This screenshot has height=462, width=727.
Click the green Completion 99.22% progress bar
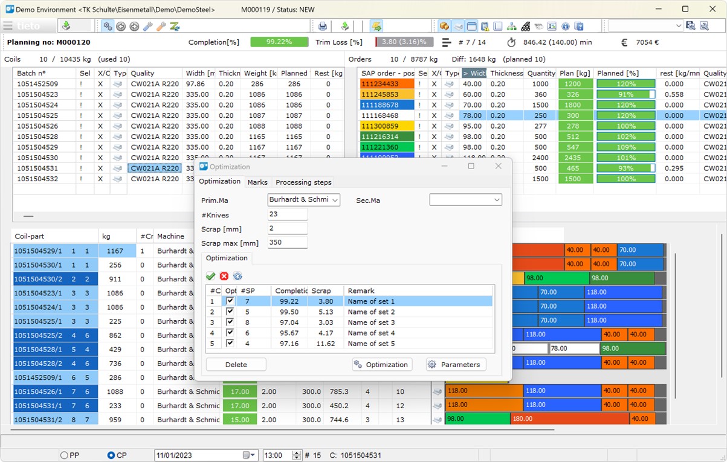point(279,42)
